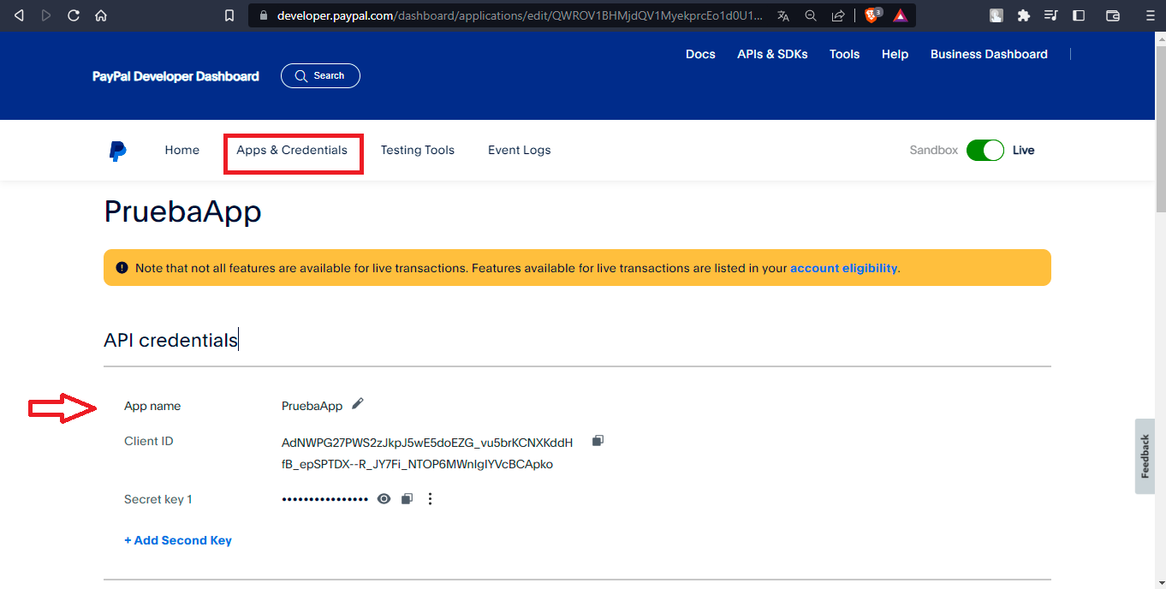Click the zoom out magnifier icon

point(811,15)
